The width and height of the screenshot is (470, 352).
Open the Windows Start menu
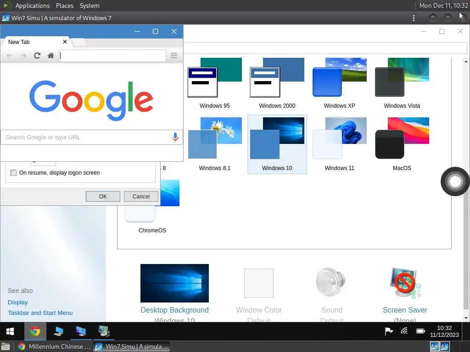coord(10,331)
